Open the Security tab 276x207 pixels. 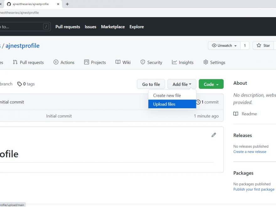tap(151, 62)
